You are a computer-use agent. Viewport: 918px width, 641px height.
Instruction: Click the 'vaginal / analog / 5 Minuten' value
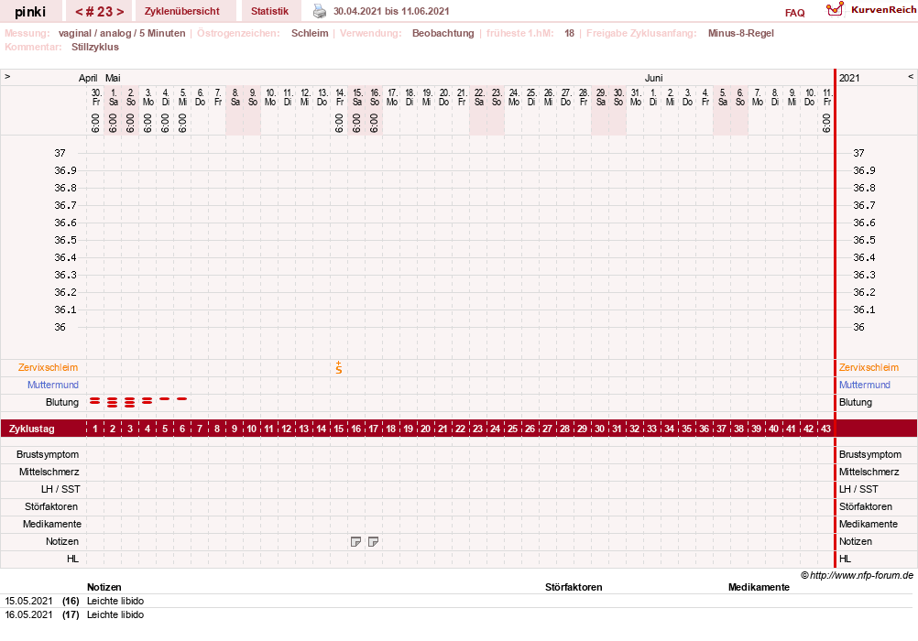(x=122, y=33)
